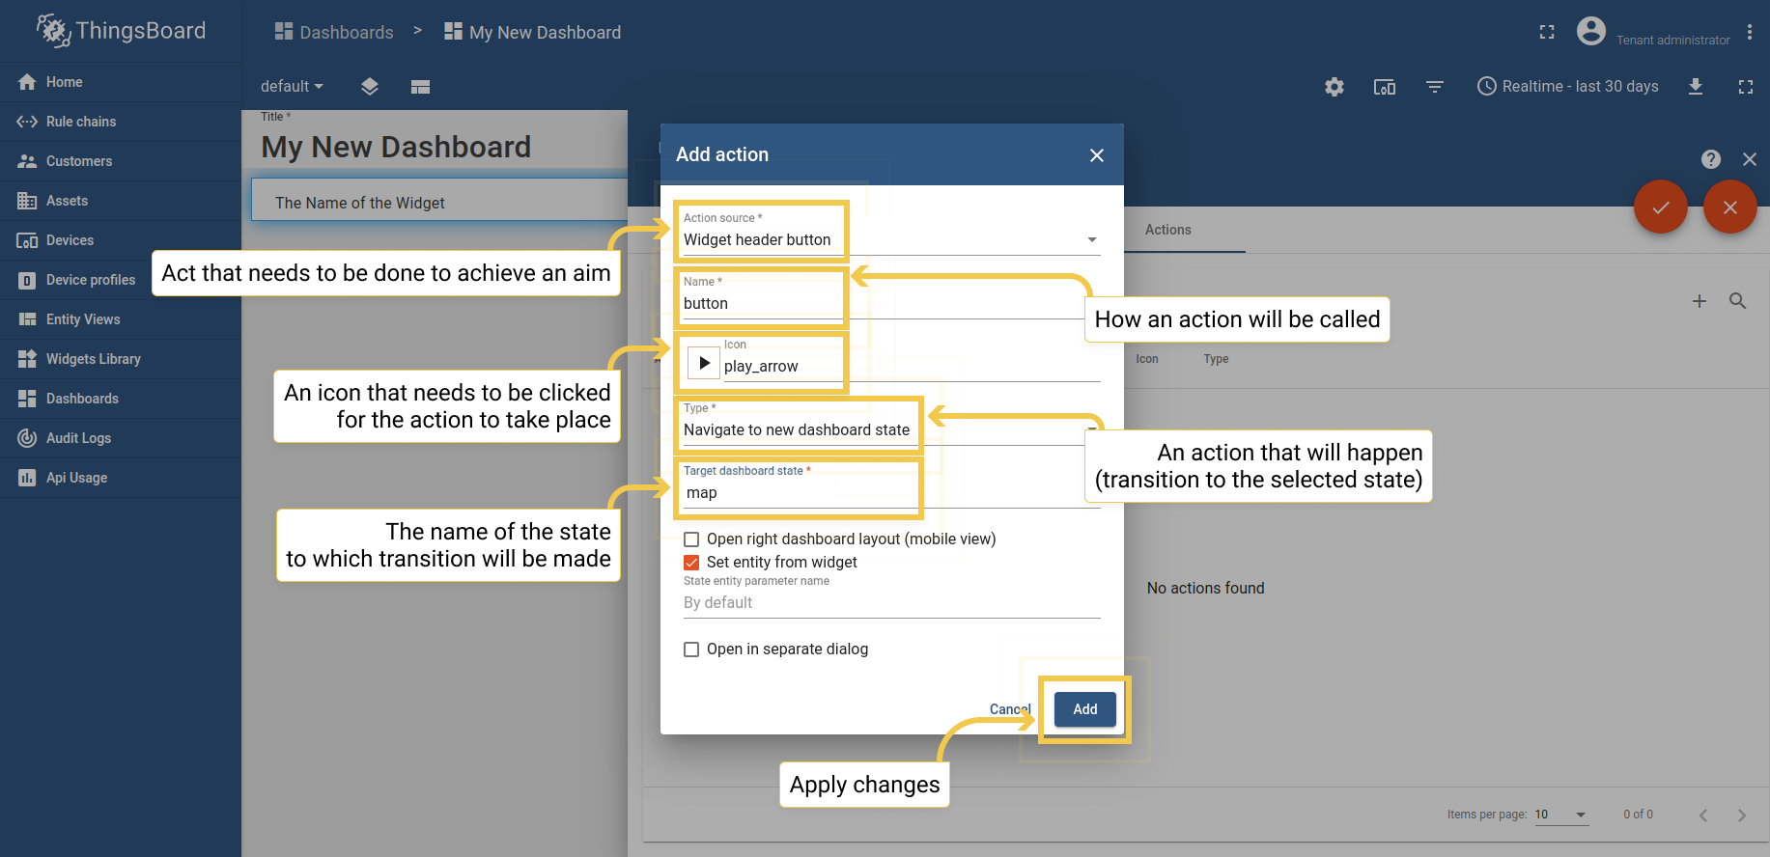Check Open in separate dialog
The image size is (1770, 857).
pyautogui.click(x=691, y=650)
